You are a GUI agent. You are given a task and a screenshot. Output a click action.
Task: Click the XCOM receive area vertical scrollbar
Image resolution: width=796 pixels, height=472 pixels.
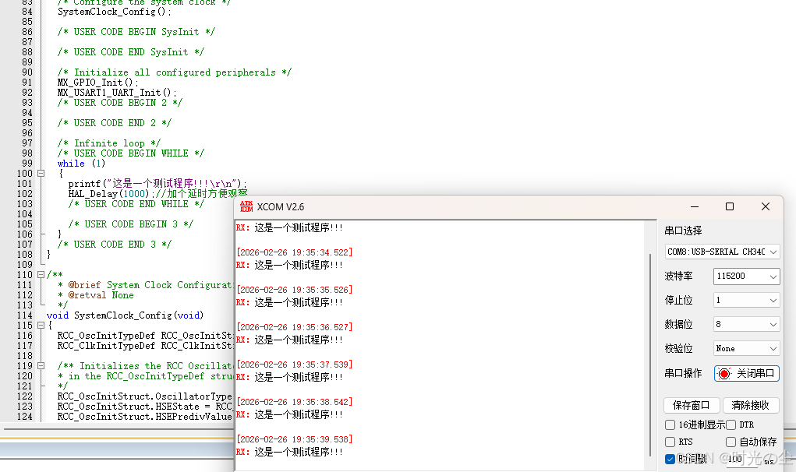[x=650, y=355]
